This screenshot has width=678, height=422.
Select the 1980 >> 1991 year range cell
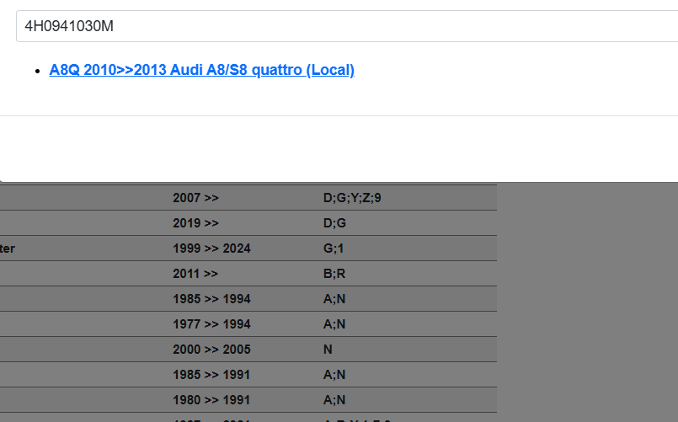point(211,400)
